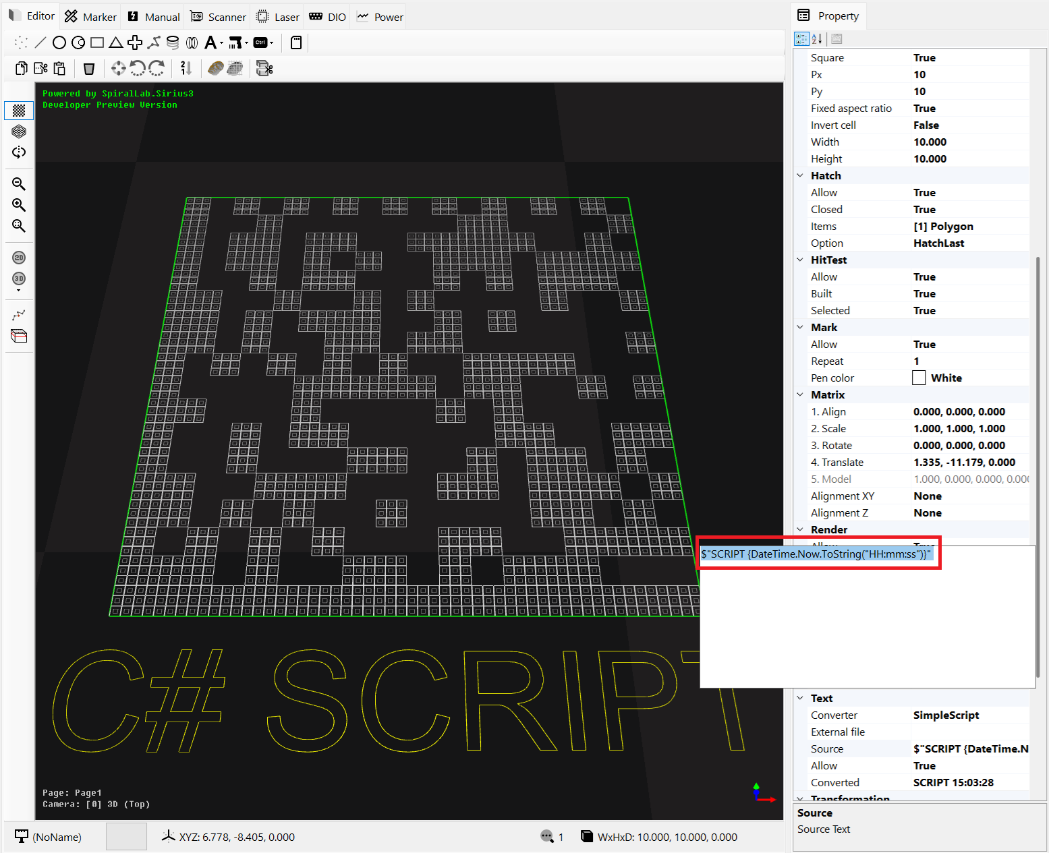Viewport: 1049px width, 853px height.
Task: Switch to the Scanner tab
Action: 219,17
